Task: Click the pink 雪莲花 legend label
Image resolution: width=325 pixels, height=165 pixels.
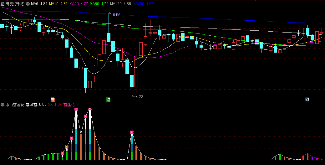Action: (70, 105)
